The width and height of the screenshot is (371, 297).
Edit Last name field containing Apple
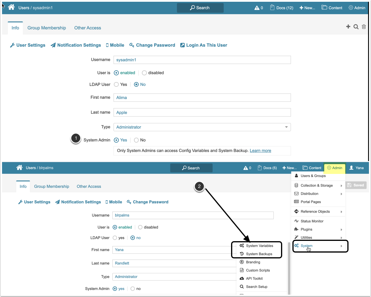click(x=202, y=113)
